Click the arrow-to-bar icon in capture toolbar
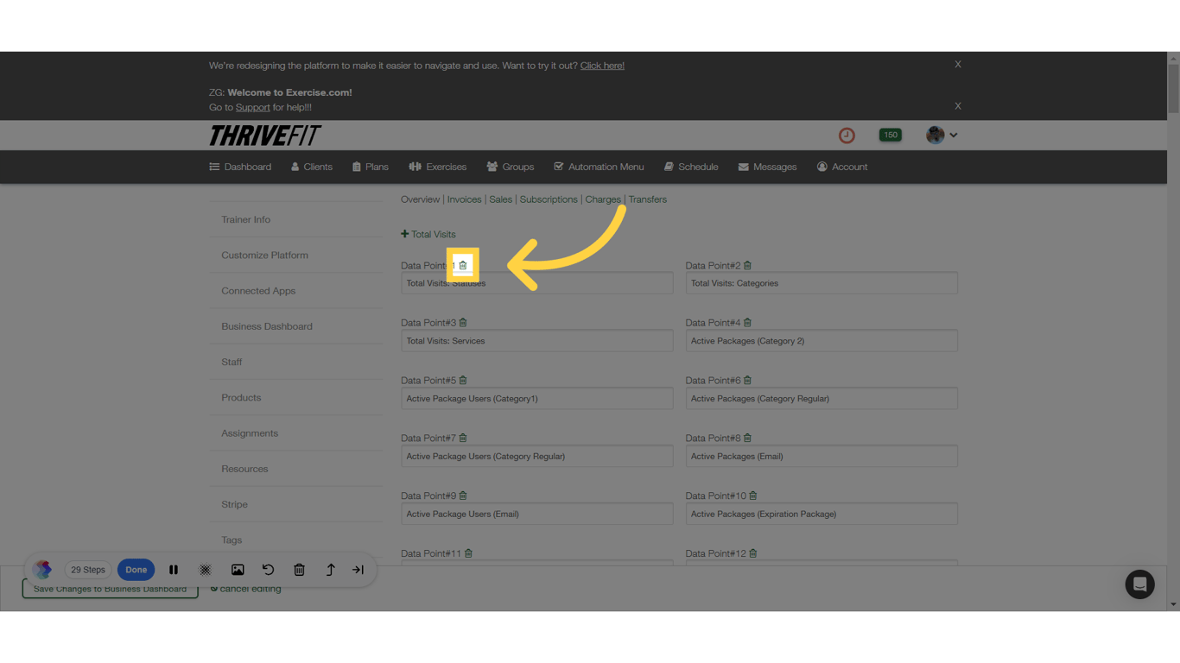 pos(358,570)
